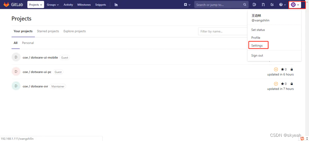The width and height of the screenshot is (309, 141).
Task: Click the Sogou input method tray icon
Action: pyautogui.click(x=302, y=139)
